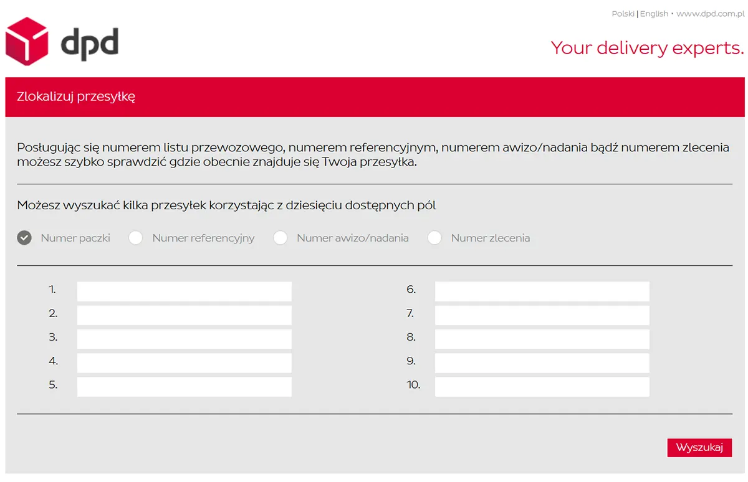Click the 'Możesz wyszukać kilka przesyłek' instruction text

click(x=226, y=206)
